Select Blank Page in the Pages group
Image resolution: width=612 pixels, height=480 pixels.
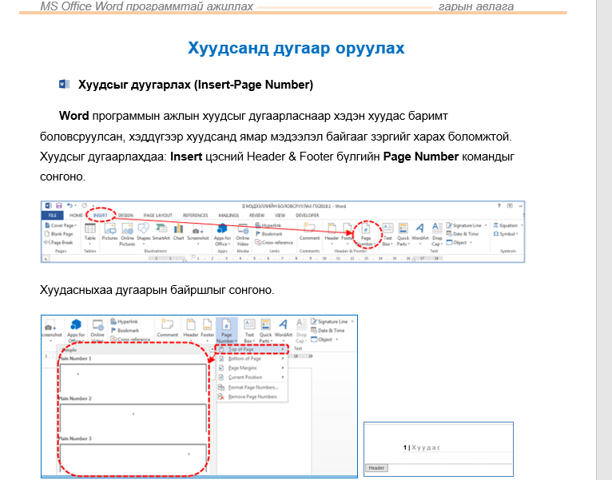pyautogui.click(x=59, y=234)
